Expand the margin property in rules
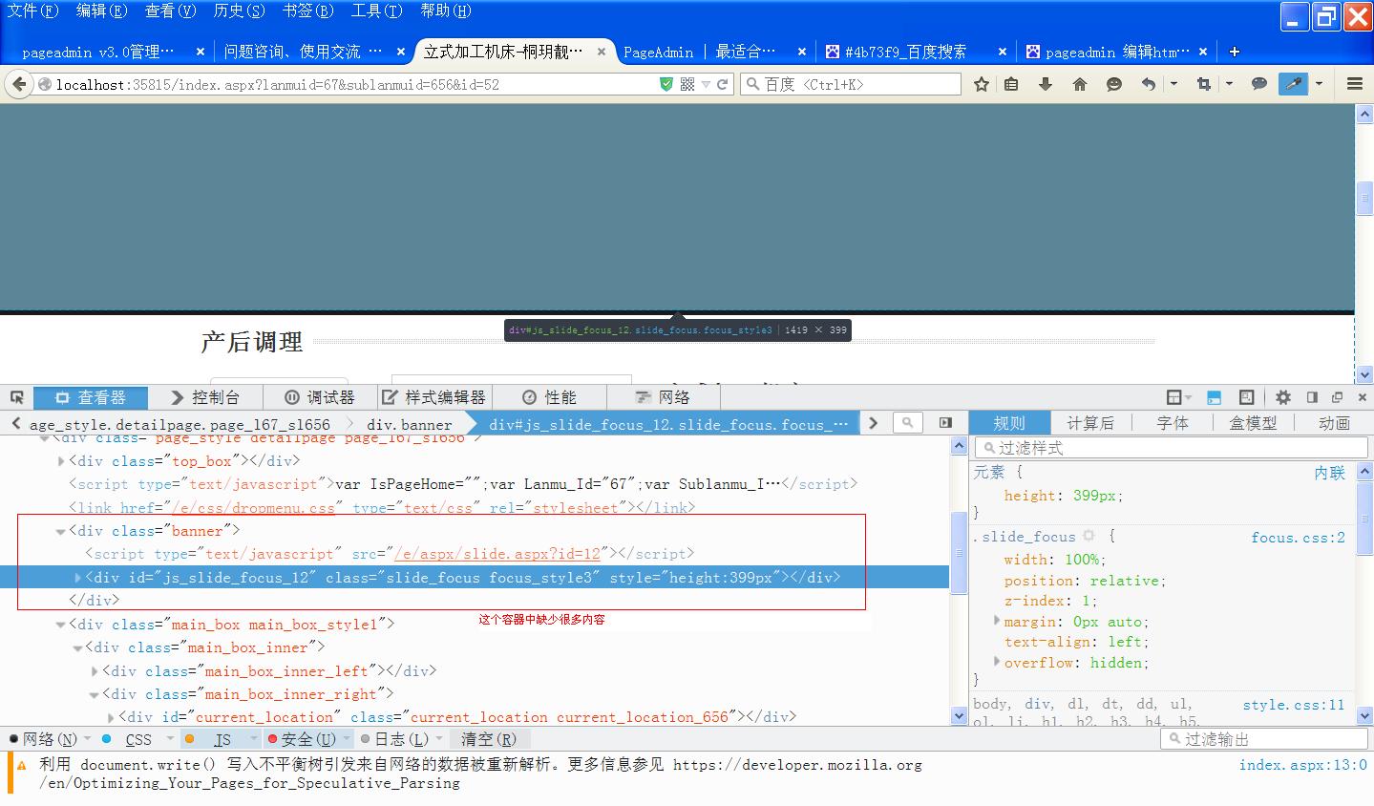The width and height of the screenshot is (1374, 806). [x=997, y=622]
